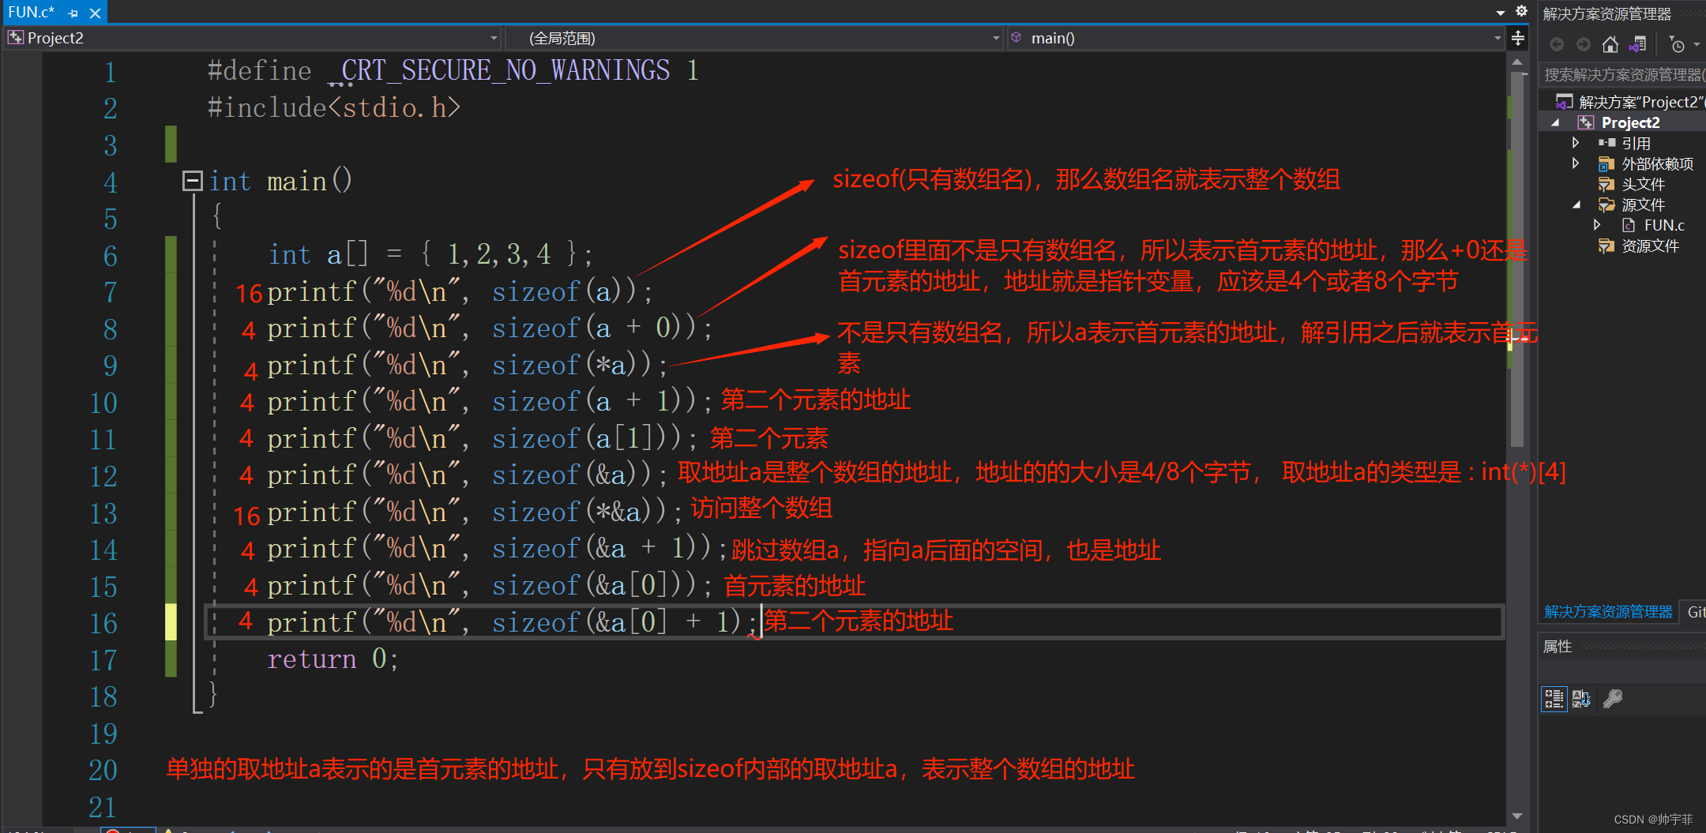The width and height of the screenshot is (1706, 833).
Task: Click the editor scrollbar down arrow
Action: 1517,816
